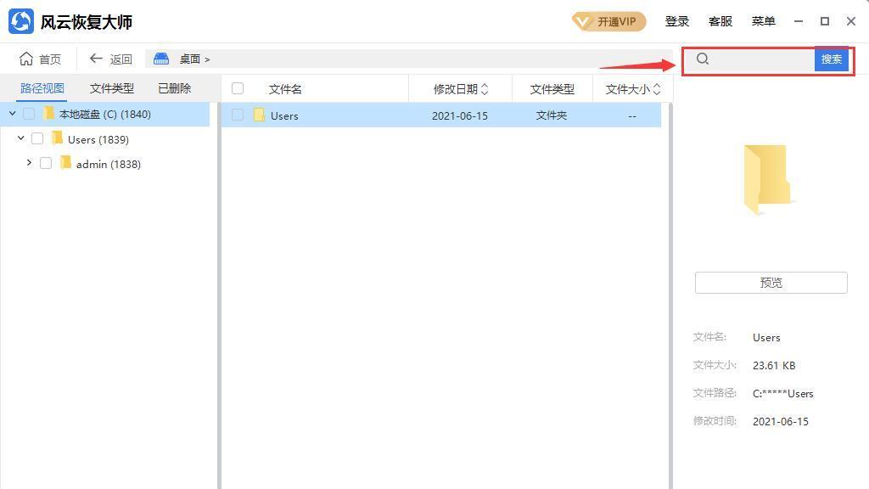The image size is (869, 489).
Task: Maximize the window
Action: click(x=825, y=21)
